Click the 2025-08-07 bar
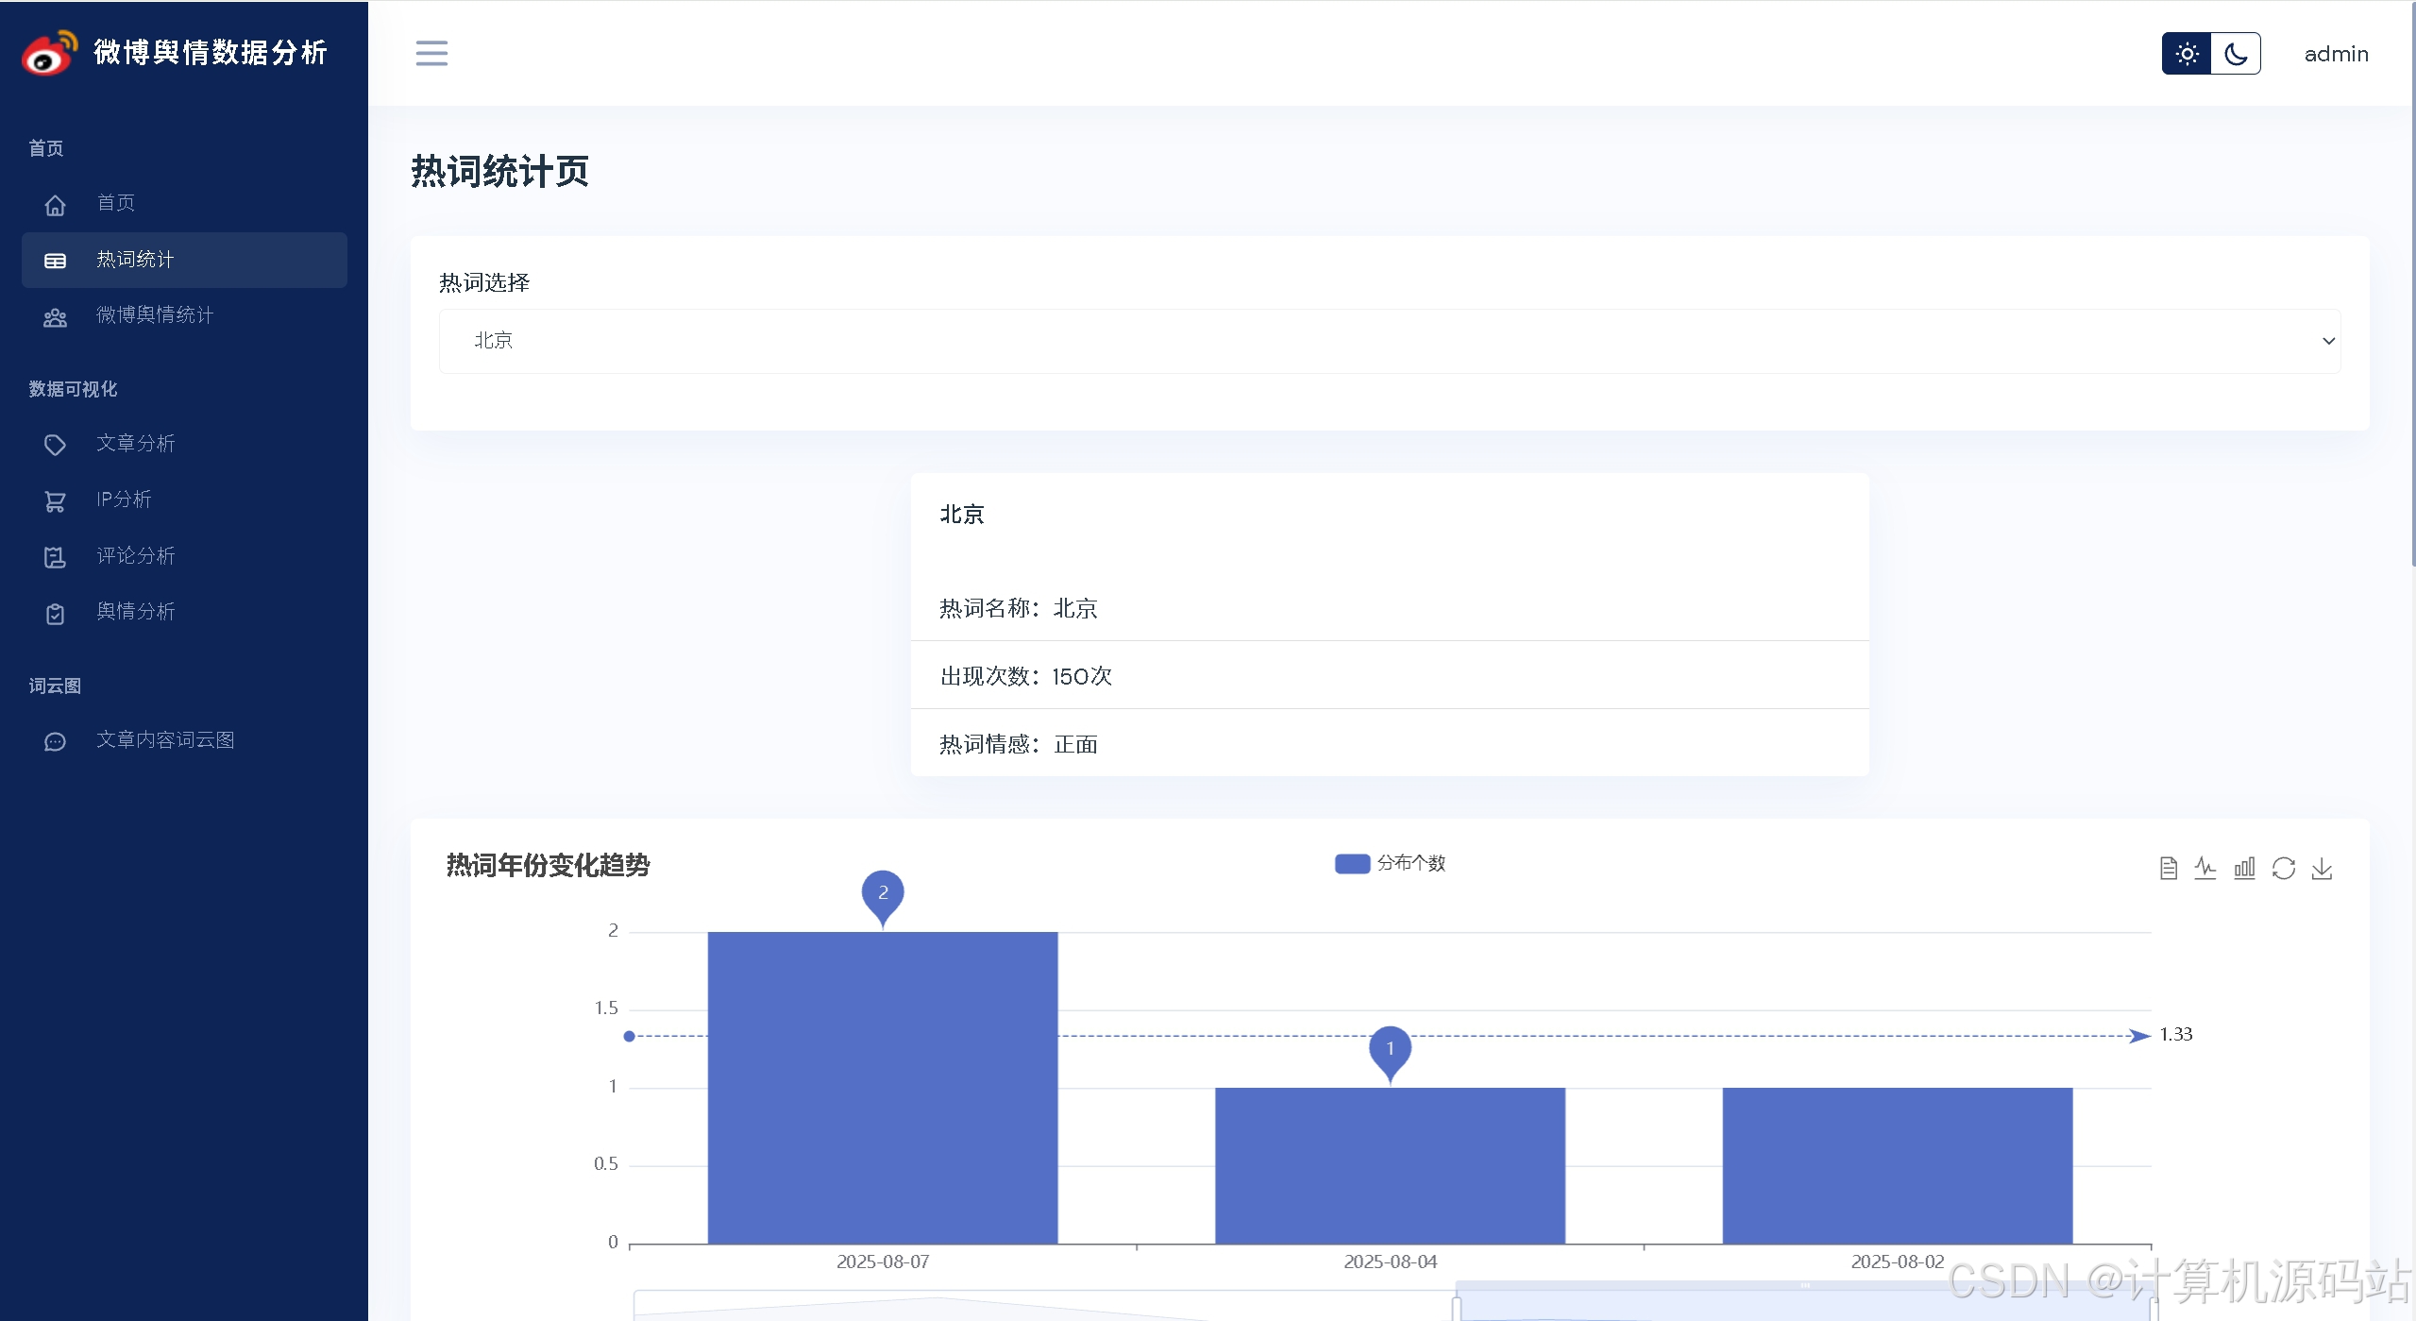2416x1321 pixels. 883,1086
